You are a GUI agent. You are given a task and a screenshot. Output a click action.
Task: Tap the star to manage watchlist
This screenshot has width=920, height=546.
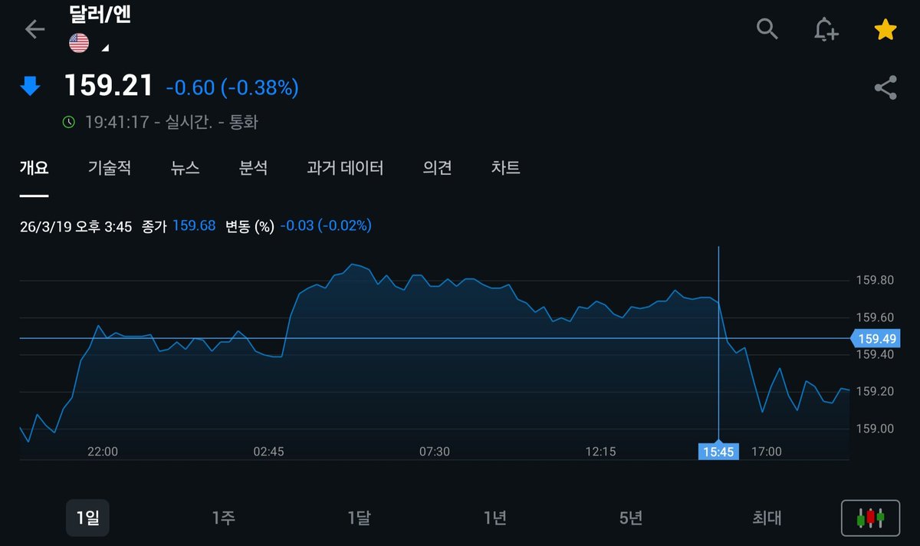click(x=886, y=29)
